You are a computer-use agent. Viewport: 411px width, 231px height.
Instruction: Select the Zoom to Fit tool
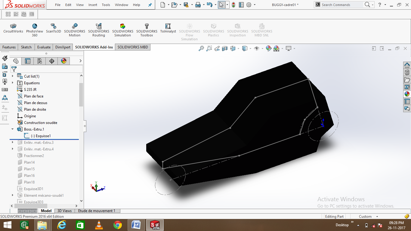(x=202, y=48)
